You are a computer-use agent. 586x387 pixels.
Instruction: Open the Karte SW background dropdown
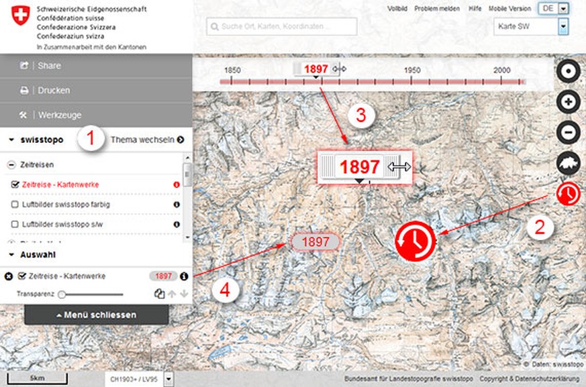click(531, 26)
